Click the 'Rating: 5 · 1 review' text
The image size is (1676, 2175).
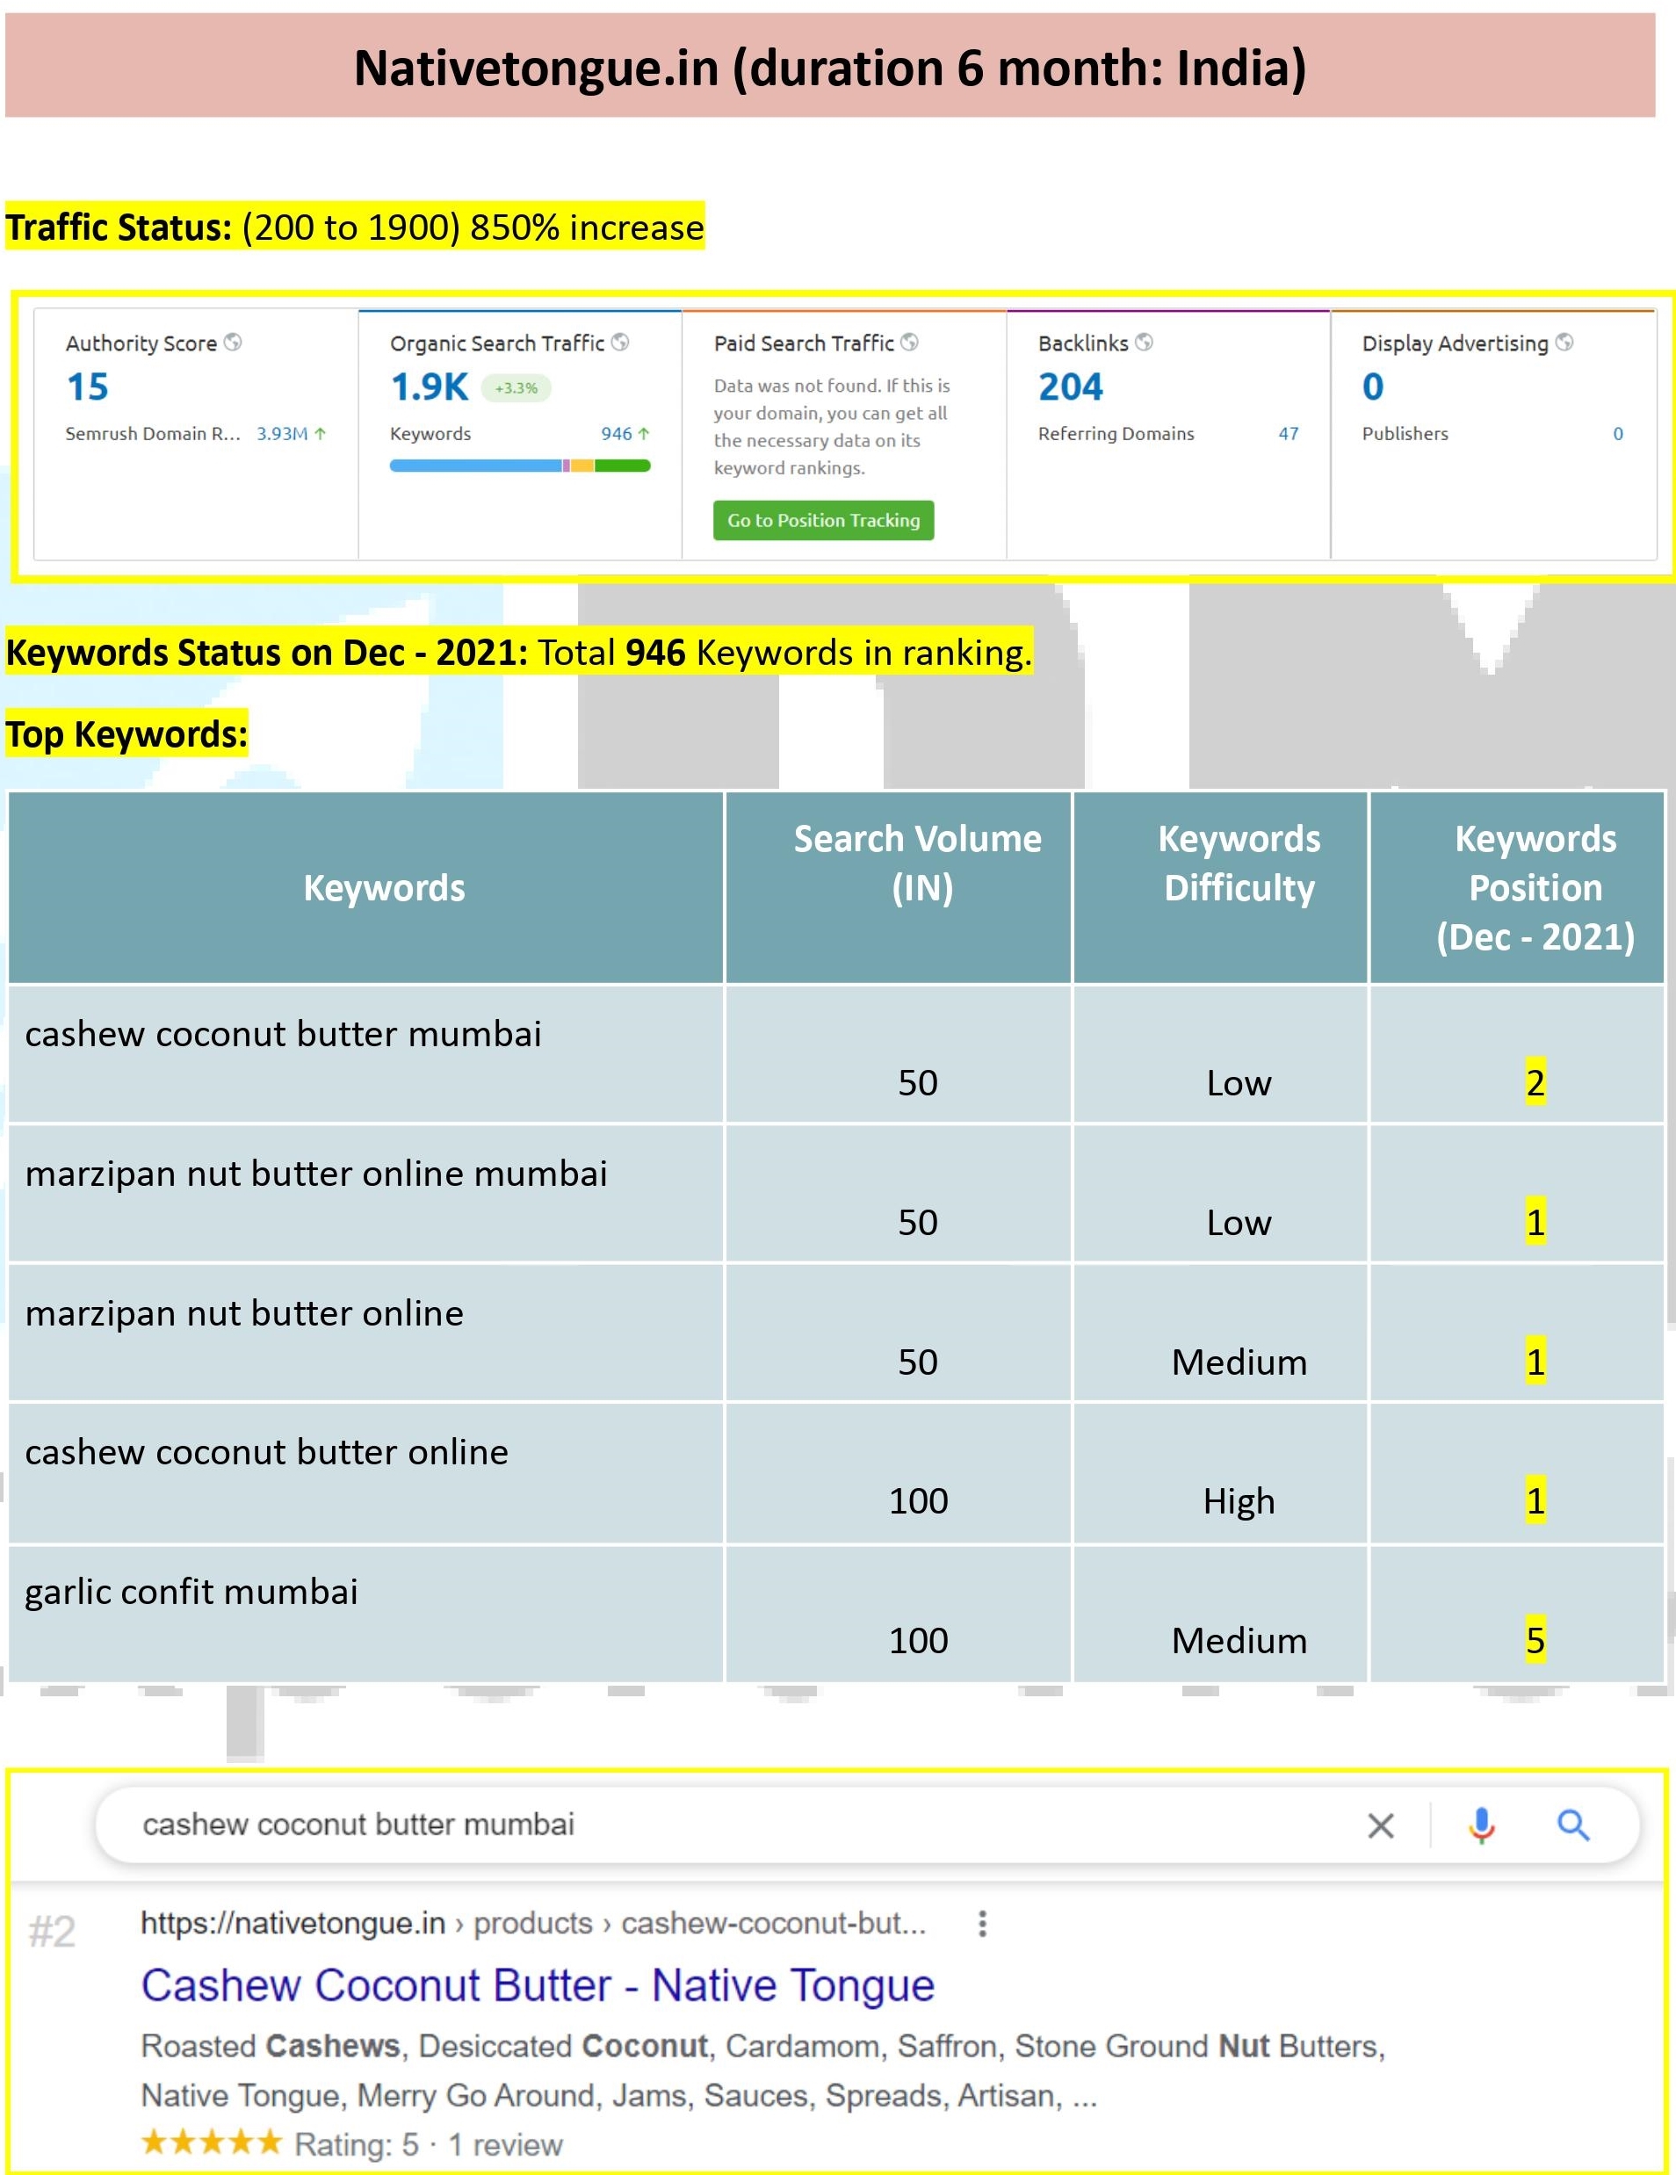[x=428, y=2144]
